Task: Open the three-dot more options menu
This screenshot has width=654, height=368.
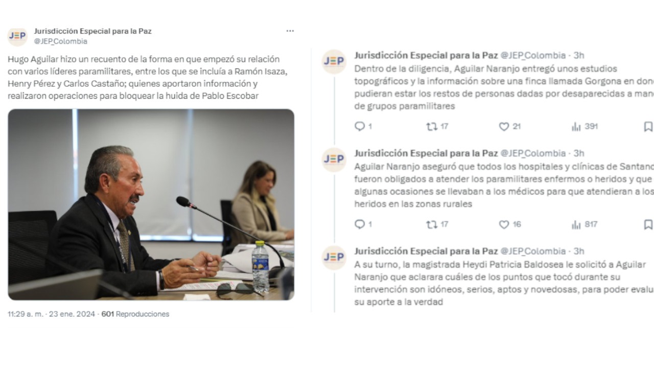Action: [x=290, y=31]
